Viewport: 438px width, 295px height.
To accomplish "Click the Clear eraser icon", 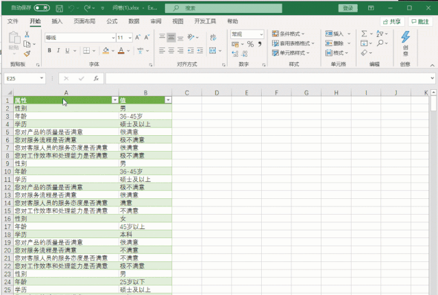I will click(x=364, y=53).
